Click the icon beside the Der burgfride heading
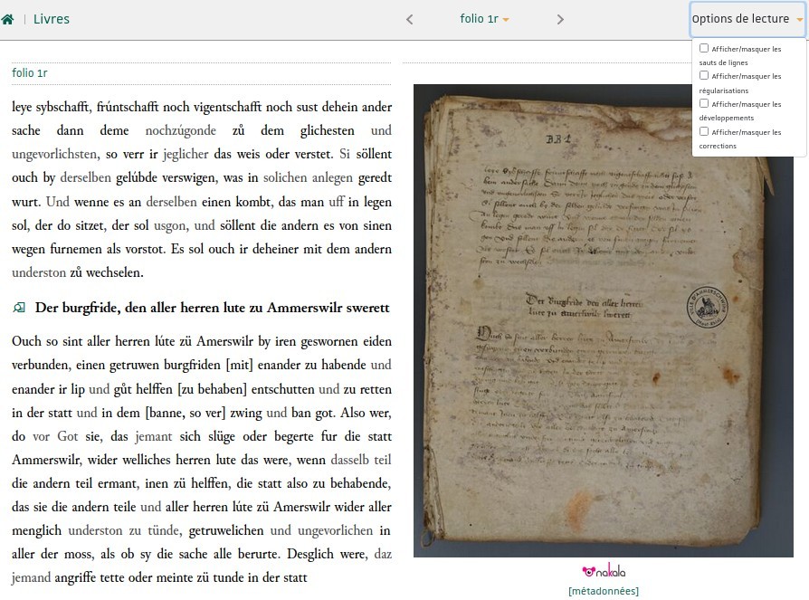 (x=19, y=308)
